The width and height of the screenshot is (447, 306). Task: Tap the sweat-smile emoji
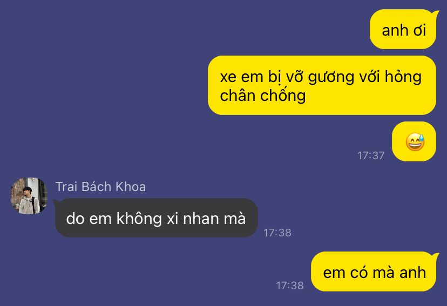[x=415, y=141]
